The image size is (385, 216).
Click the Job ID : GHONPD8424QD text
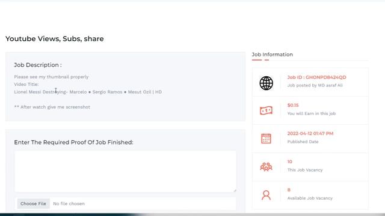click(x=317, y=77)
